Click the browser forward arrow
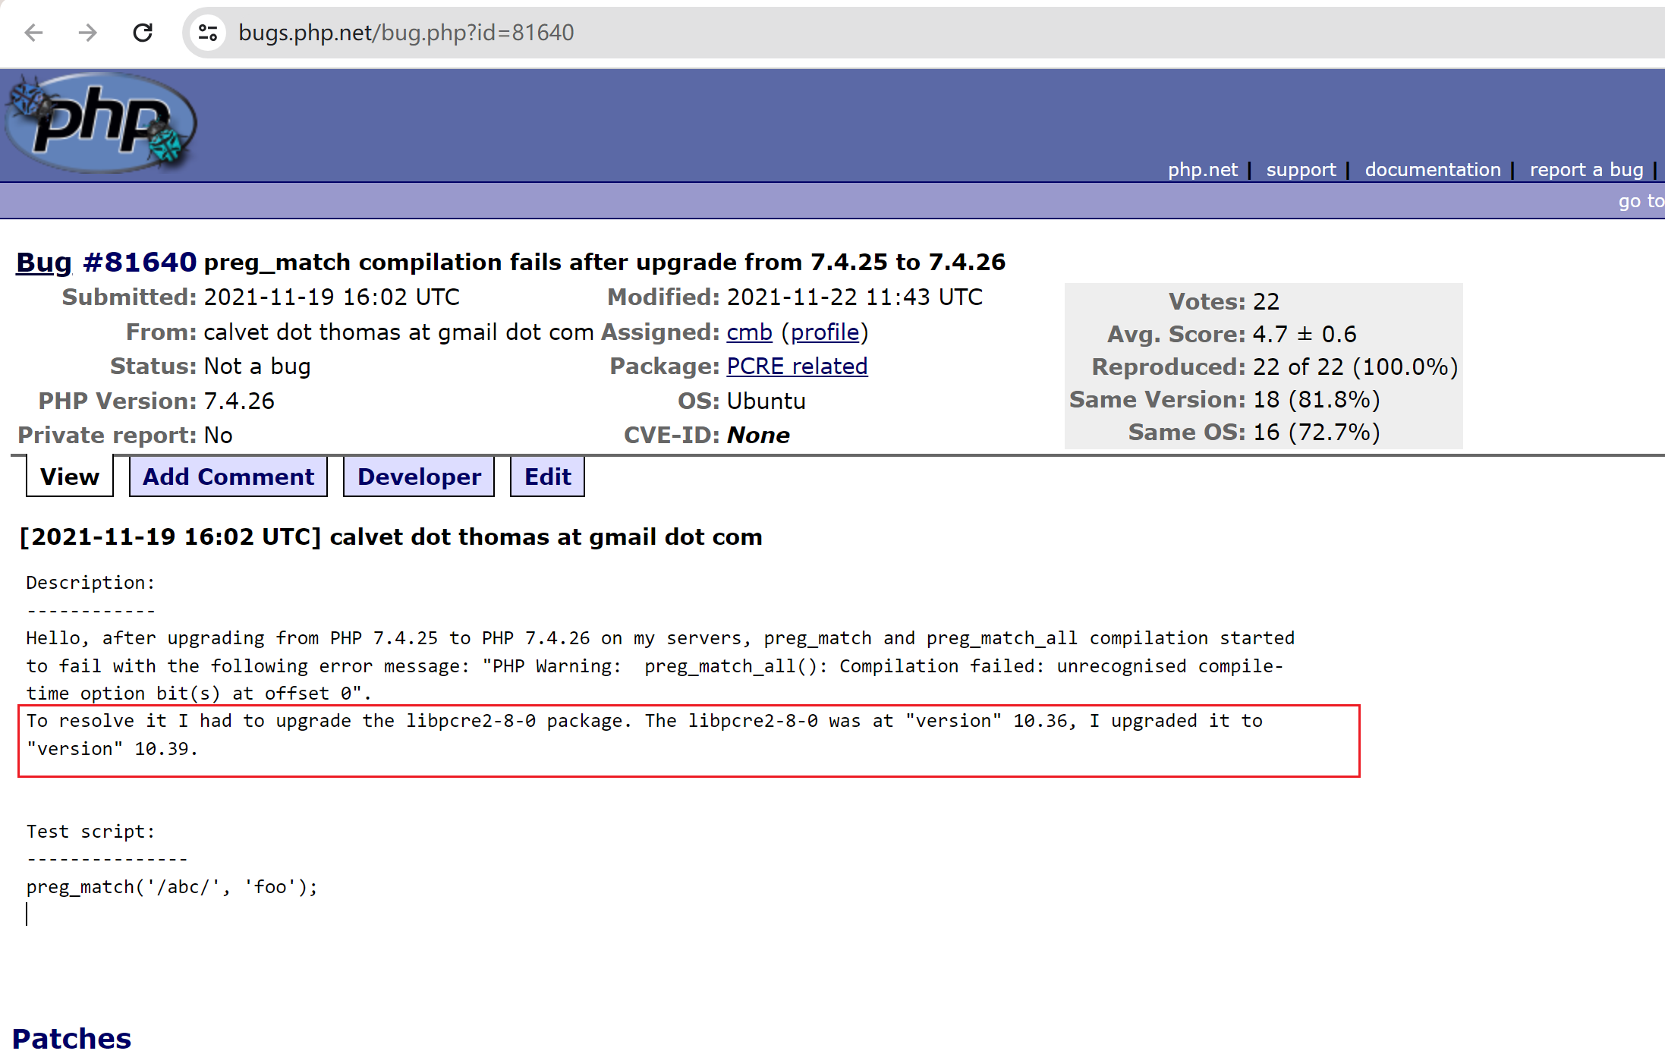Screen dimensions: 1665x1054 [x=88, y=33]
